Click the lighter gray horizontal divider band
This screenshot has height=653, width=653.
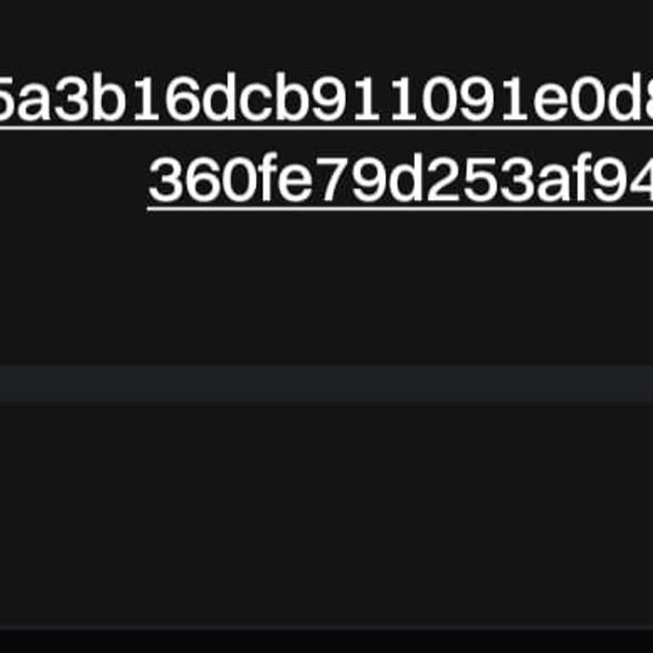click(x=326, y=383)
